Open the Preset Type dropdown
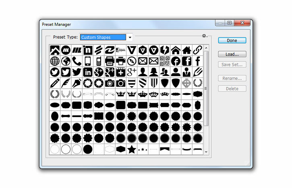 [130, 37]
